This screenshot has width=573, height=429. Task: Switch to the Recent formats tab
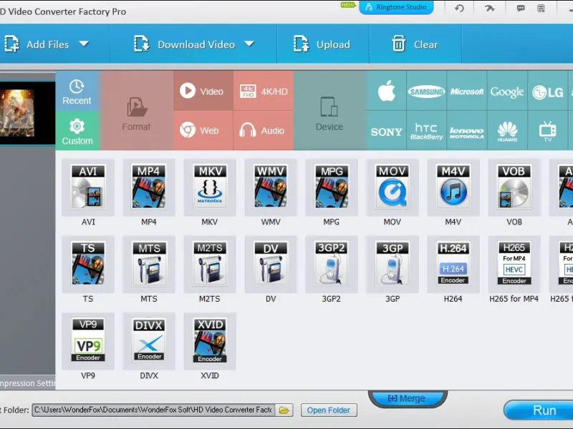point(77,92)
